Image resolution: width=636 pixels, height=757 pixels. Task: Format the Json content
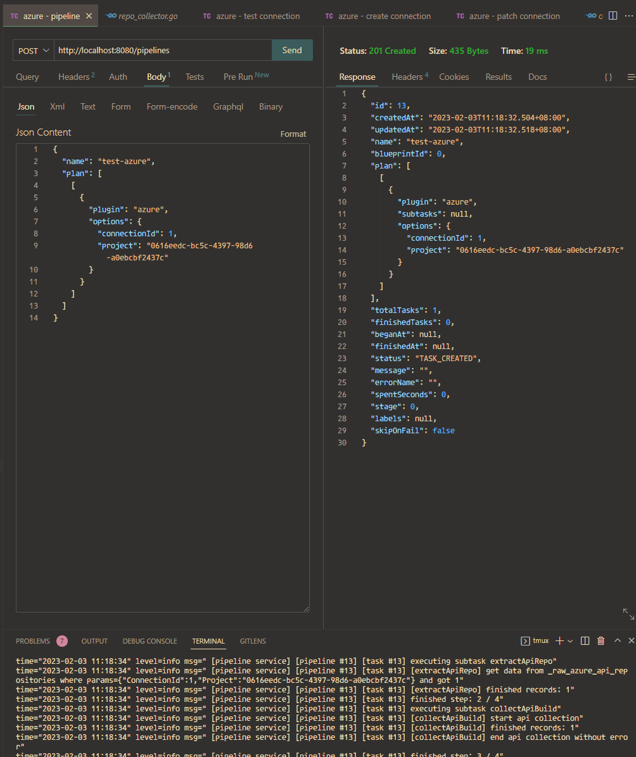coord(293,134)
